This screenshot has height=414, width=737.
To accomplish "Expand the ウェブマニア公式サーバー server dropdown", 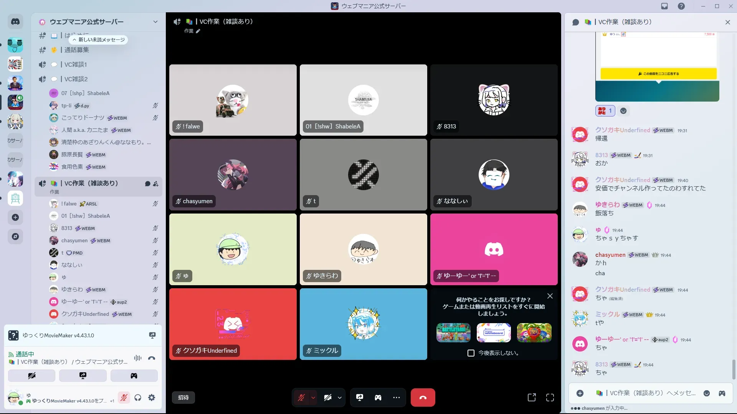I will (x=155, y=22).
